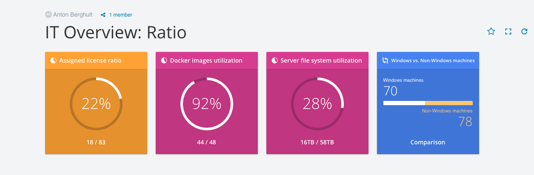Click the Docker images utilization pie icon
534x175 pixels.
tap(164, 60)
